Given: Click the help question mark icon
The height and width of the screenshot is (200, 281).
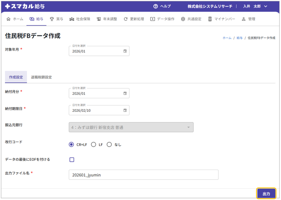Looking at the screenshot, I should (x=155, y=6).
